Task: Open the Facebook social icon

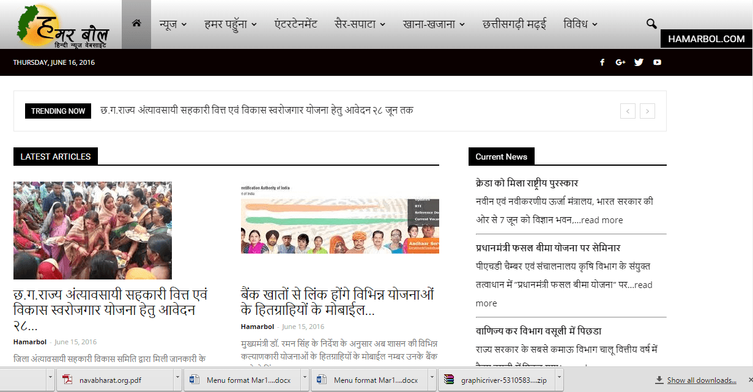Action: [602, 62]
